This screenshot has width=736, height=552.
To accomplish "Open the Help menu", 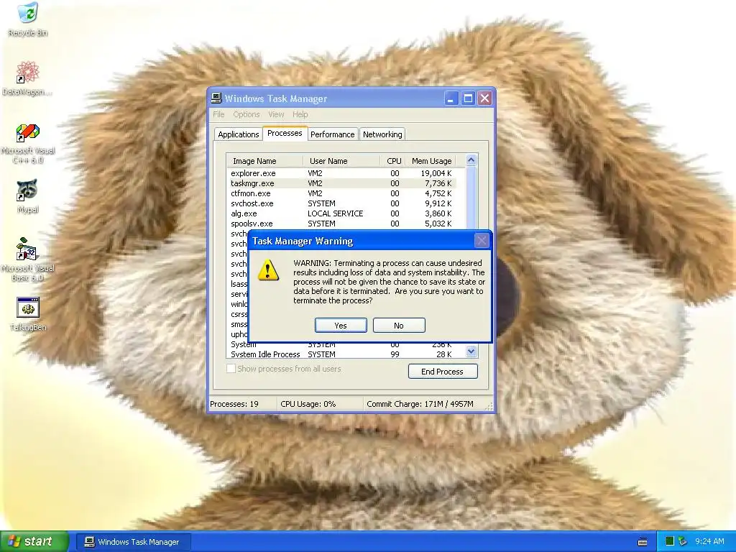I will click(300, 114).
